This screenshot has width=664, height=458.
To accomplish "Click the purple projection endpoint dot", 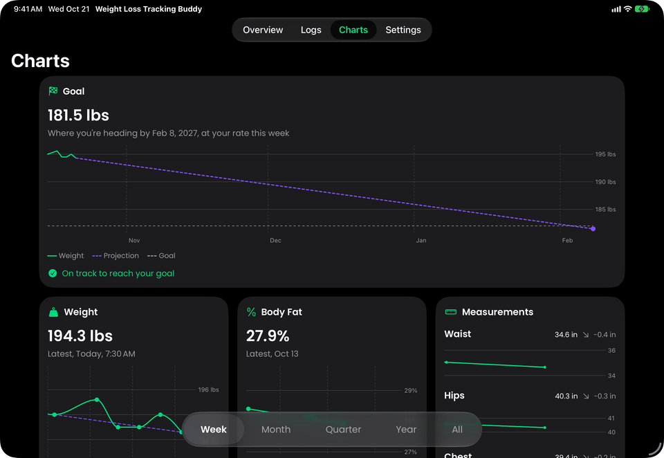I will (593, 229).
